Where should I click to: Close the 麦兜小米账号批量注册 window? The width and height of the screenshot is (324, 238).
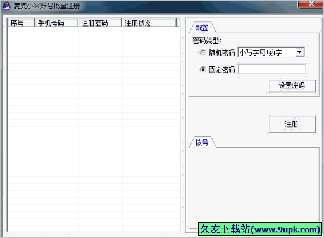[x=311, y=4]
